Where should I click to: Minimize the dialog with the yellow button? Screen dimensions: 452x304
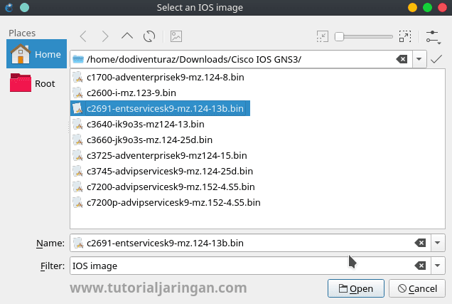(412, 8)
